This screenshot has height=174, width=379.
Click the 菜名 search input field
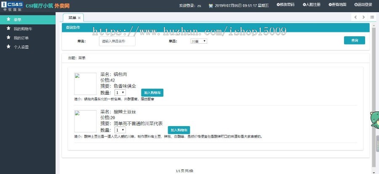(117, 41)
